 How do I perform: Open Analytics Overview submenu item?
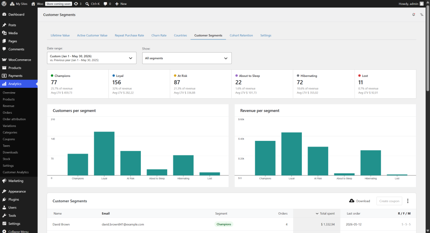pos(9,93)
